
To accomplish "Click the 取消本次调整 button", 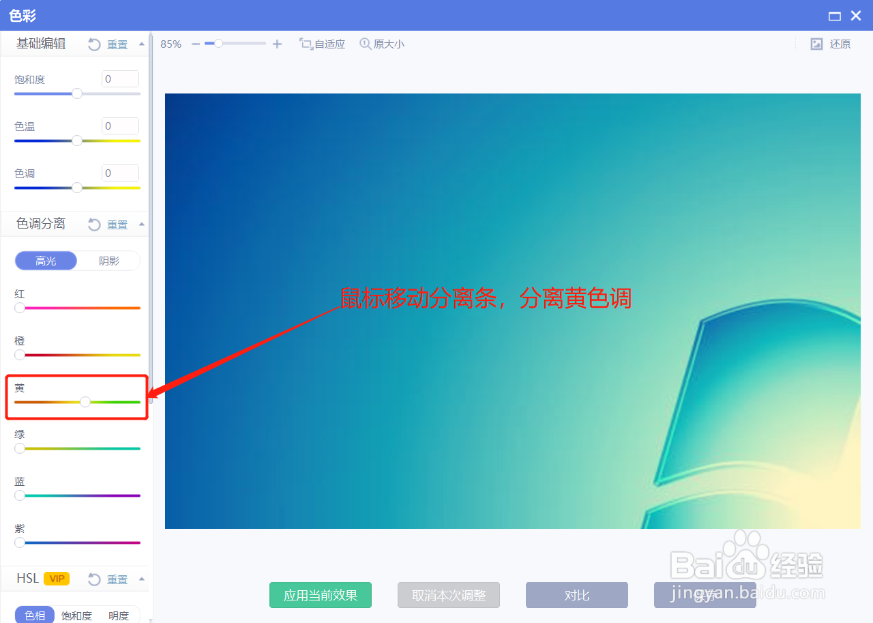I will click(x=448, y=594).
